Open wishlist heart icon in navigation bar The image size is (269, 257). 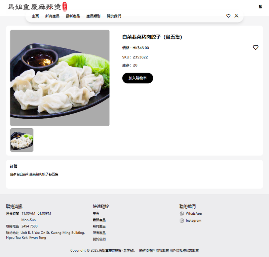click(x=228, y=16)
